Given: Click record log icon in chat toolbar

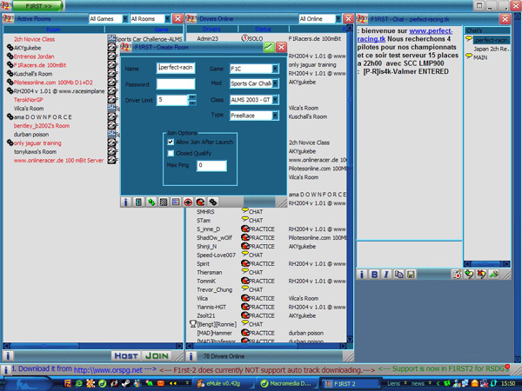Looking at the screenshot, I should 457,275.
